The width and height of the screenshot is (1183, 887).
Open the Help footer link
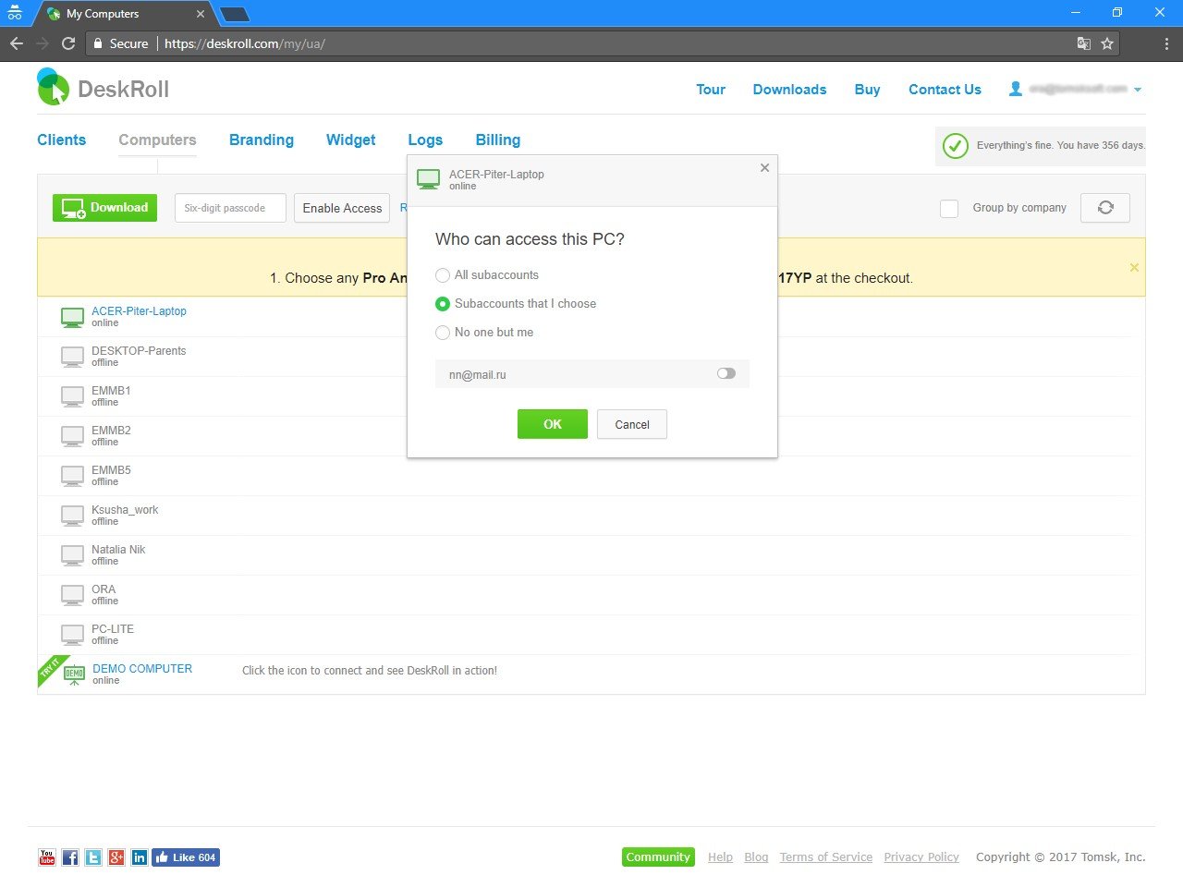[x=720, y=857]
